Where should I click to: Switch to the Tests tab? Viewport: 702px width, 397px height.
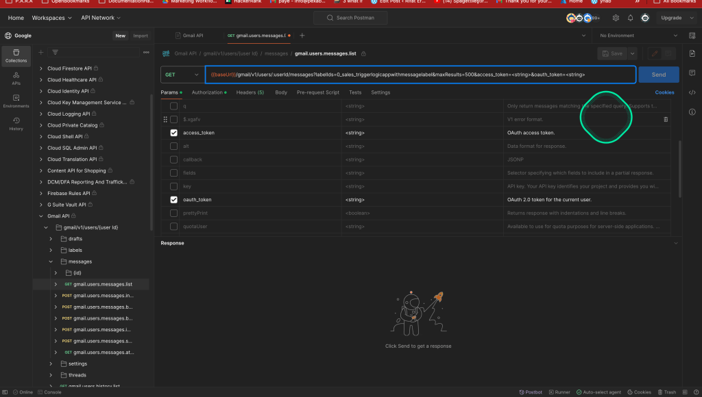pyautogui.click(x=355, y=92)
